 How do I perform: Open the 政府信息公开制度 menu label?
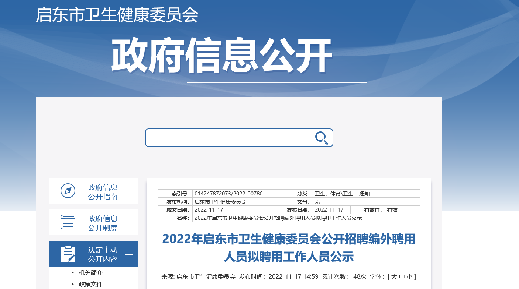tap(103, 223)
